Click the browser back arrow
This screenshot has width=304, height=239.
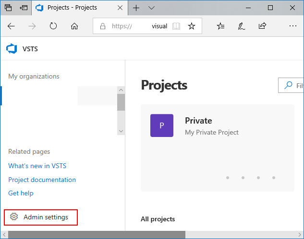pos(11,26)
